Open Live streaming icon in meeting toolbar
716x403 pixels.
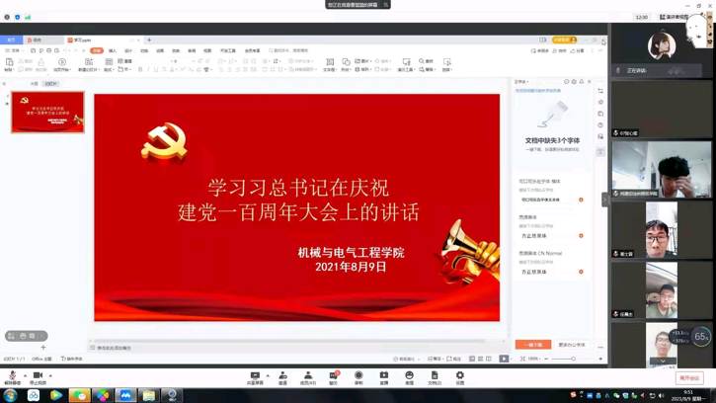[384, 377]
